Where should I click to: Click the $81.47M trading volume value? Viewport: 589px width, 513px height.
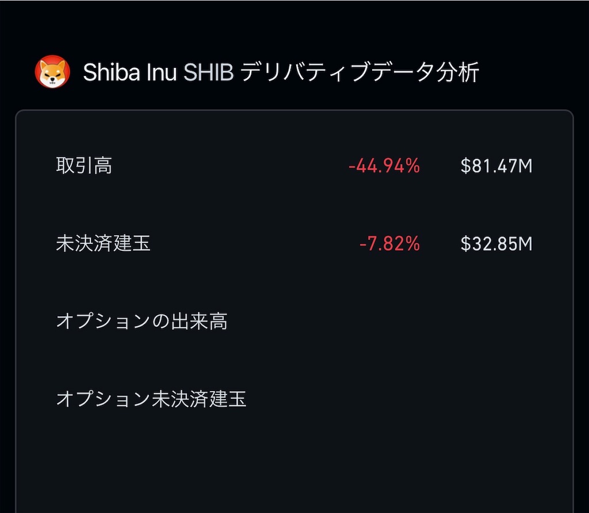click(x=496, y=166)
